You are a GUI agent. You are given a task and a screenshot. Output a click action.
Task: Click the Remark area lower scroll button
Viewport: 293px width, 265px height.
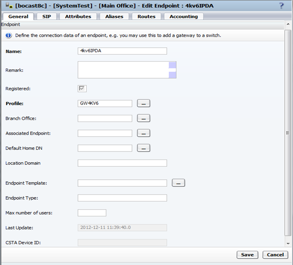click(172, 75)
